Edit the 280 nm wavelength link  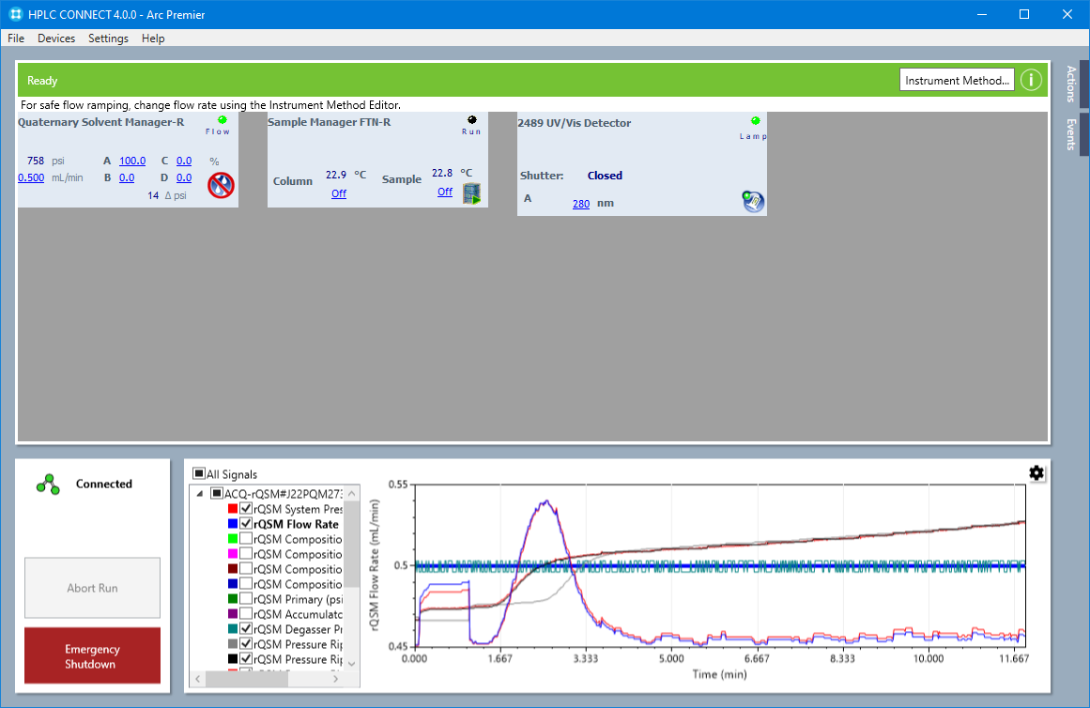581,204
